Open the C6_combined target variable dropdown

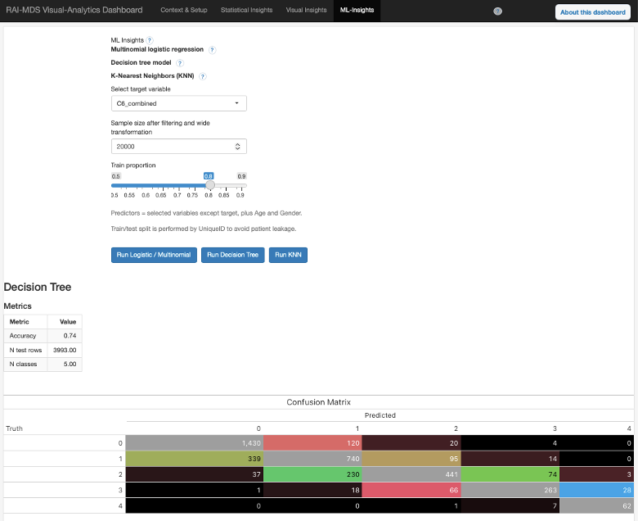point(178,103)
